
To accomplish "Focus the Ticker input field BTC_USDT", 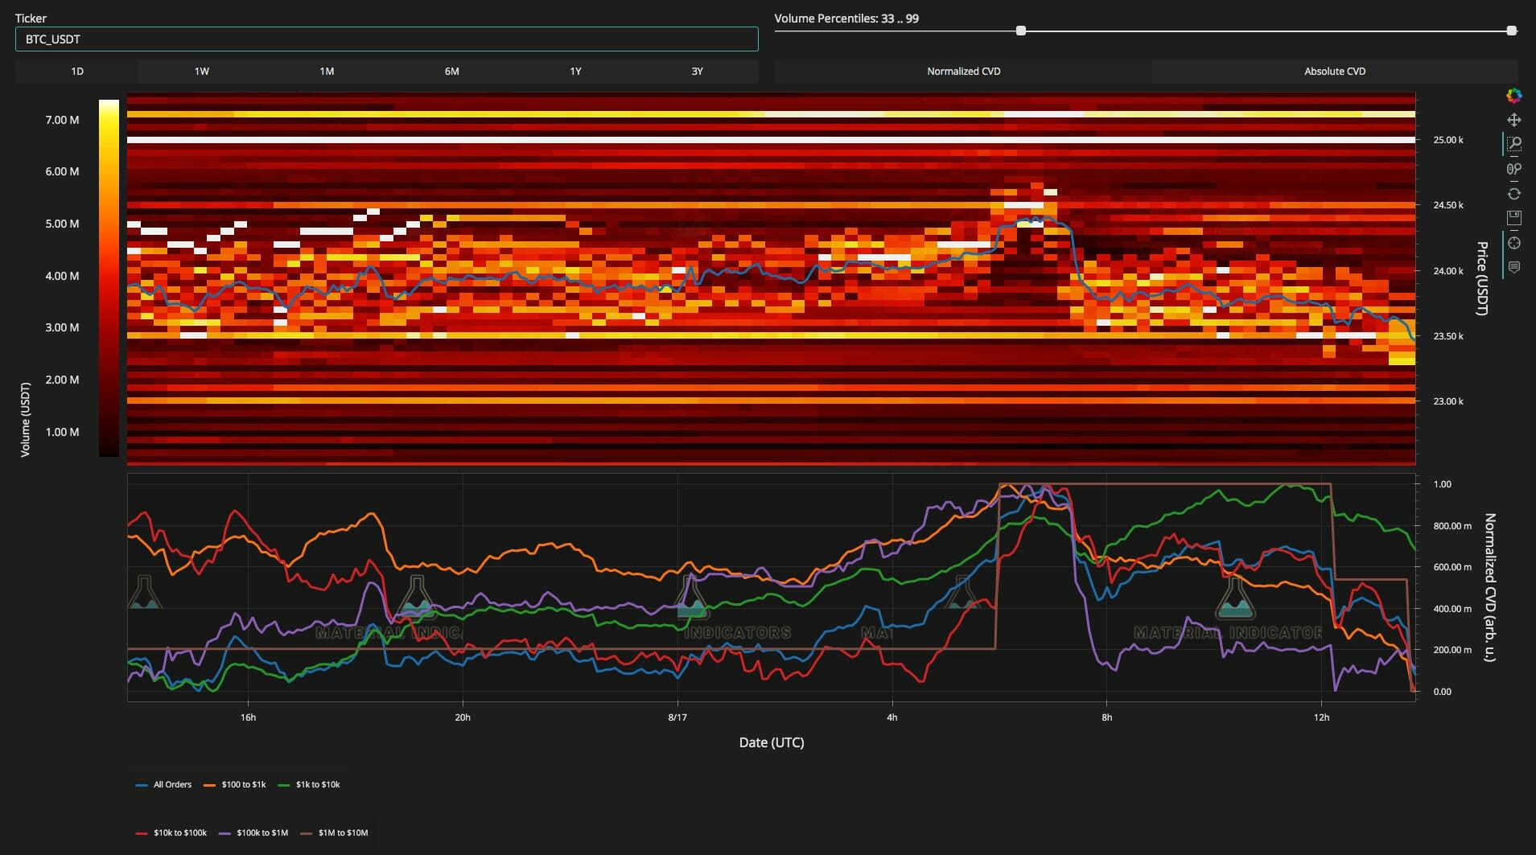I will click(x=386, y=39).
